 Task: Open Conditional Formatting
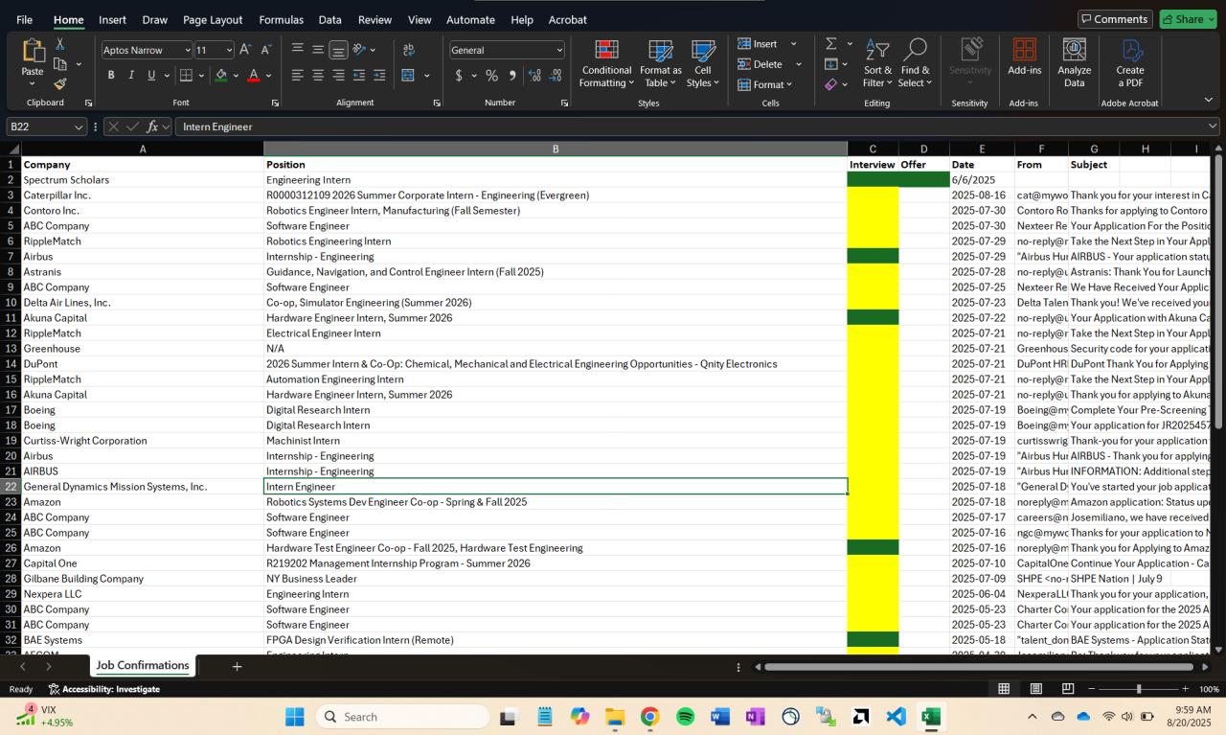pyautogui.click(x=605, y=65)
